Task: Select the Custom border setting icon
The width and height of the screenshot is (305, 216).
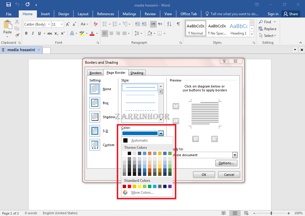Action: click(95, 145)
